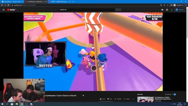Open YouTube settings three-dot menu

click(172, 10)
